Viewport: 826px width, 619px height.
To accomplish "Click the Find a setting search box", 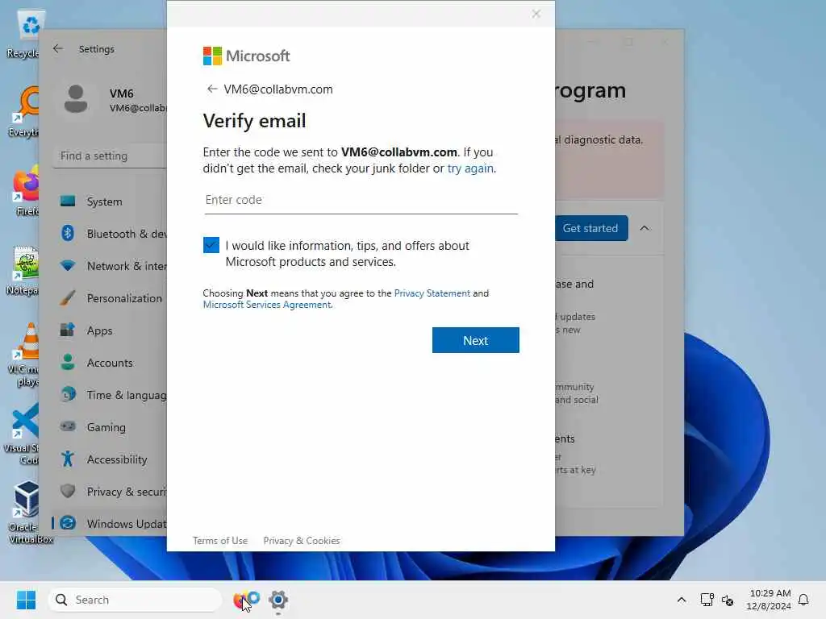I will coord(110,156).
